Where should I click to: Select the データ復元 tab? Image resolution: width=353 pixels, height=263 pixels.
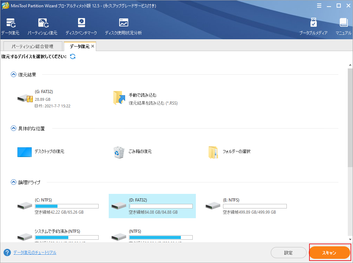coord(79,46)
